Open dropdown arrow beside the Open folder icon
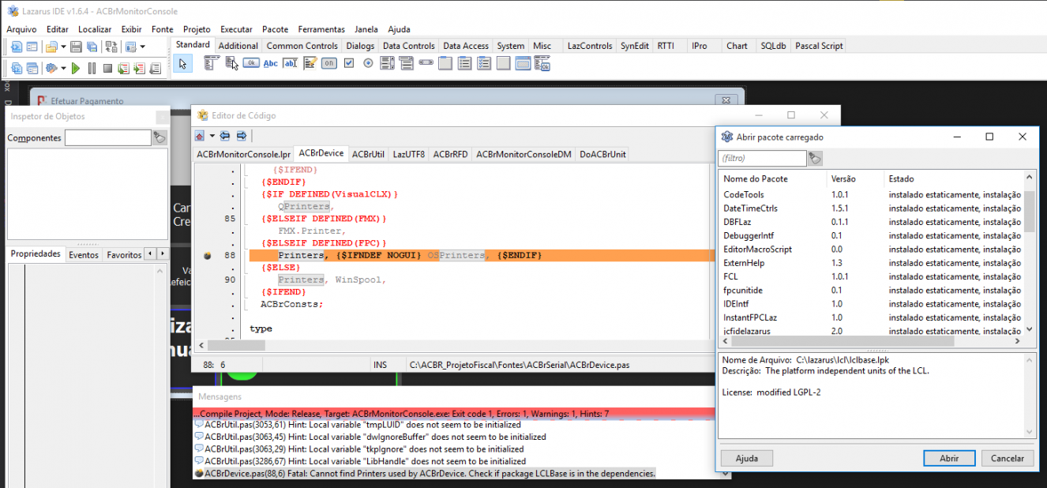 (64, 47)
